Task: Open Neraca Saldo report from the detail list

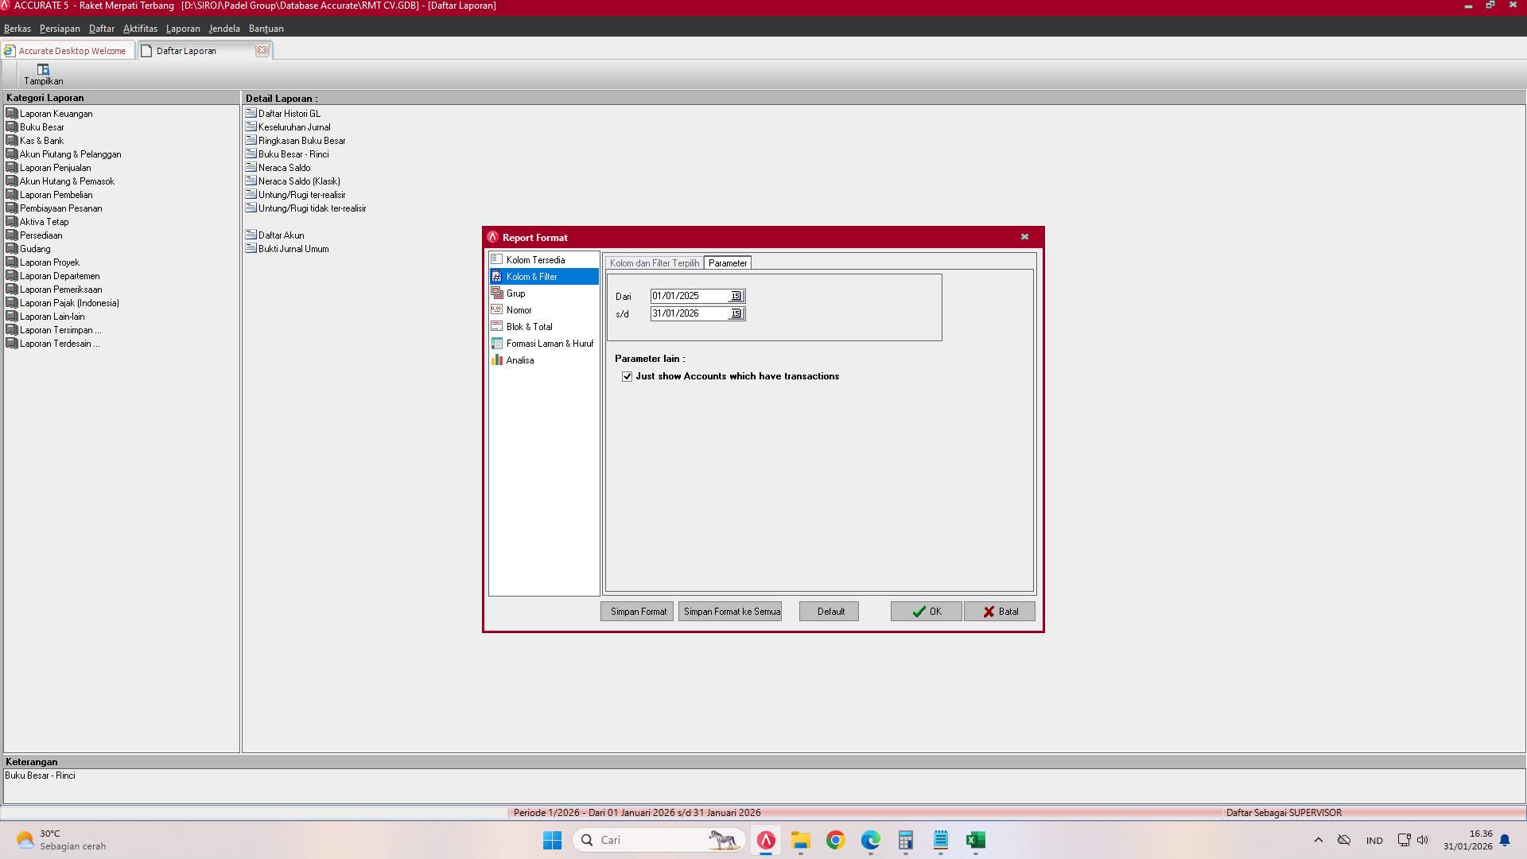Action: [x=284, y=167]
